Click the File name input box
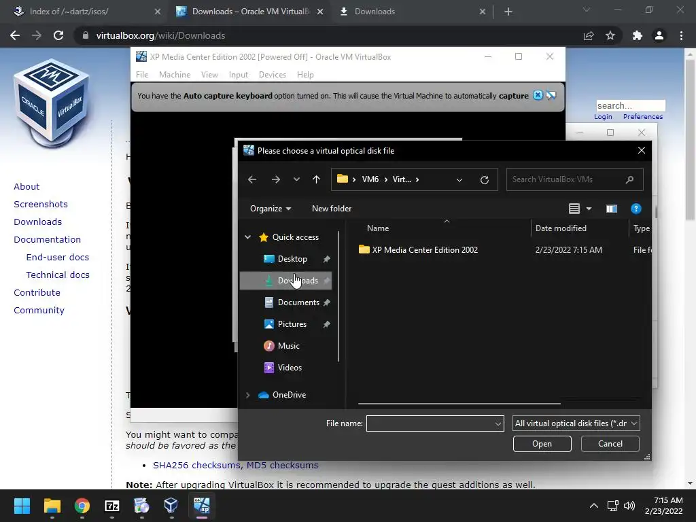This screenshot has height=522, width=696. pos(430,423)
